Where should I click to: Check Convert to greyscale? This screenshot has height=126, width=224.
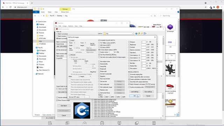click(99, 74)
